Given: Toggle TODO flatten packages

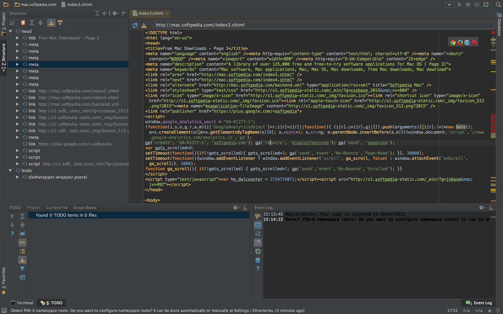Looking at the screenshot, I should (x=22, y=251).
